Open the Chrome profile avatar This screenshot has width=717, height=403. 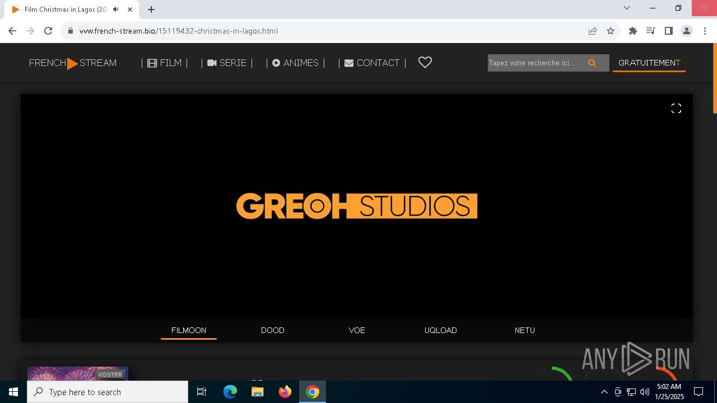(687, 31)
